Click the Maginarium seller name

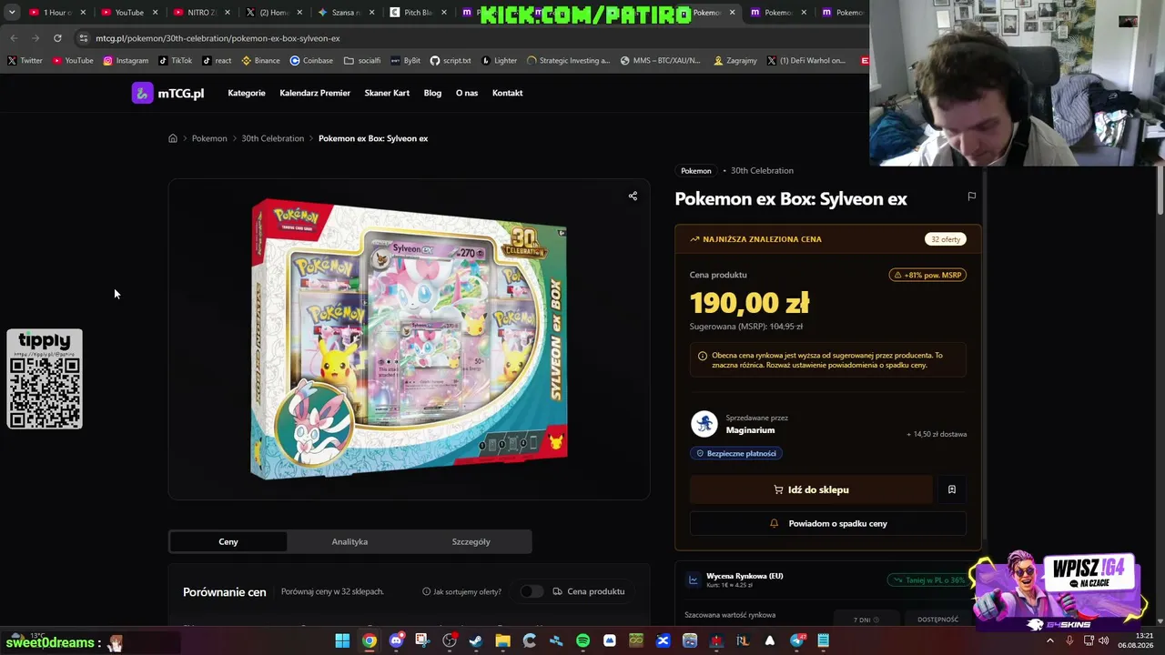750,430
